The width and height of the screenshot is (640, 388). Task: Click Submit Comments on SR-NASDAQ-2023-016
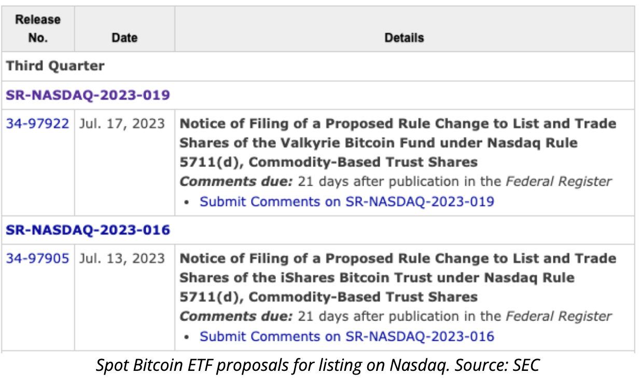[x=346, y=336]
